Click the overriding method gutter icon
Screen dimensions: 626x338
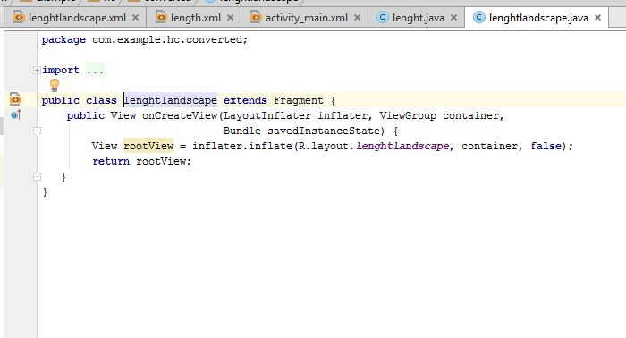tap(15, 115)
